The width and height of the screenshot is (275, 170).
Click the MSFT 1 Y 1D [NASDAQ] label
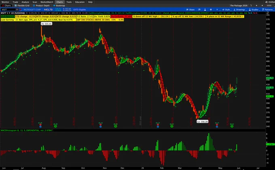pos(13,13)
